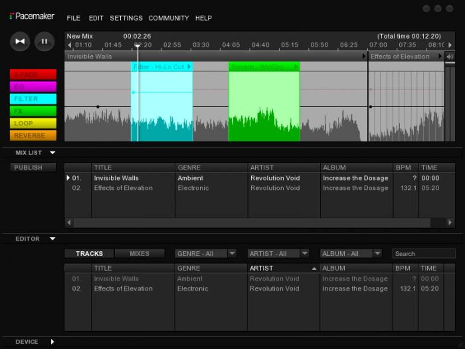465x349 pixels.
Task: Click the PUBLISH button
Action: click(x=33, y=167)
